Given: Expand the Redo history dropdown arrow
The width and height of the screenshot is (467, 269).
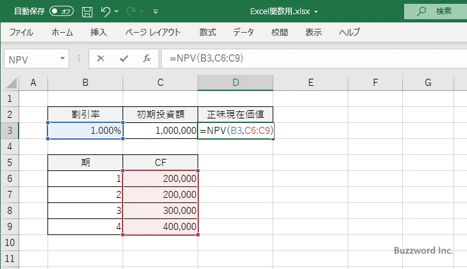Looking at the screenshot, I should pyautogui.click(x=142, y=12).
